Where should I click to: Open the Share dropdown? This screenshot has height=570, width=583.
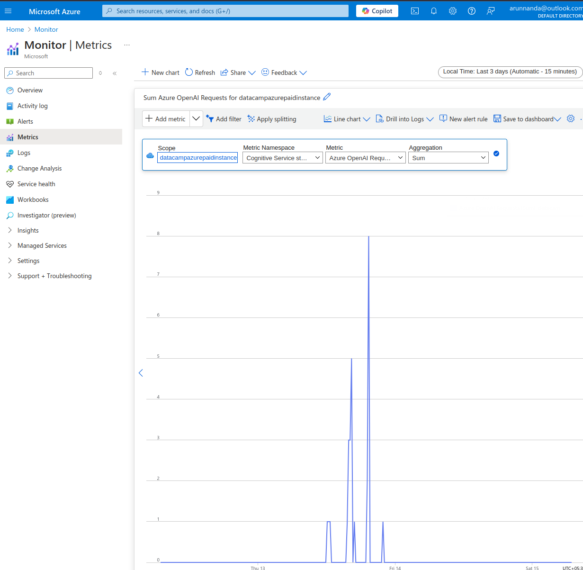238,72
